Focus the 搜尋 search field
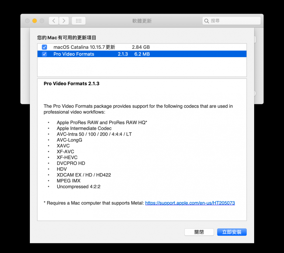The image size is (284, 253). [x=233, y=21]
